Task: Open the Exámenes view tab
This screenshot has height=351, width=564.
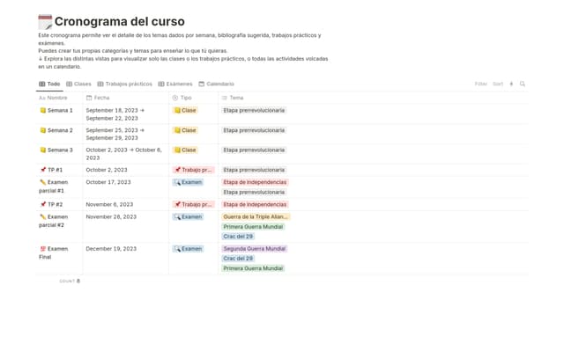Action: click(175, 84)
